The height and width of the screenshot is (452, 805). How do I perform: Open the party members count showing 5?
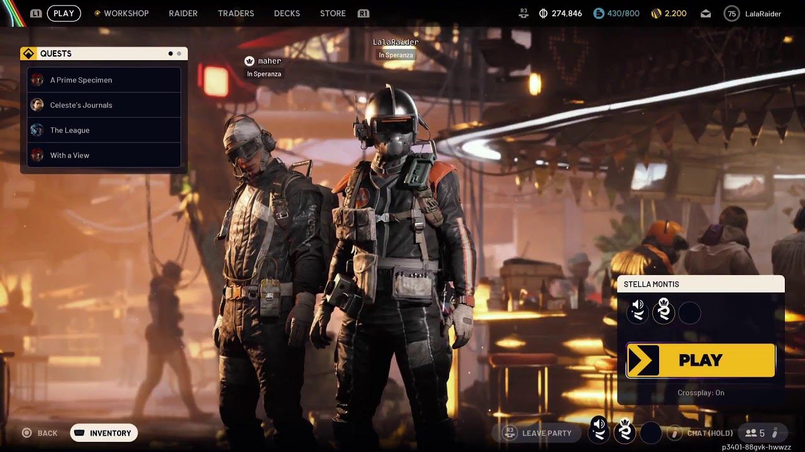[x=762, y=433]
